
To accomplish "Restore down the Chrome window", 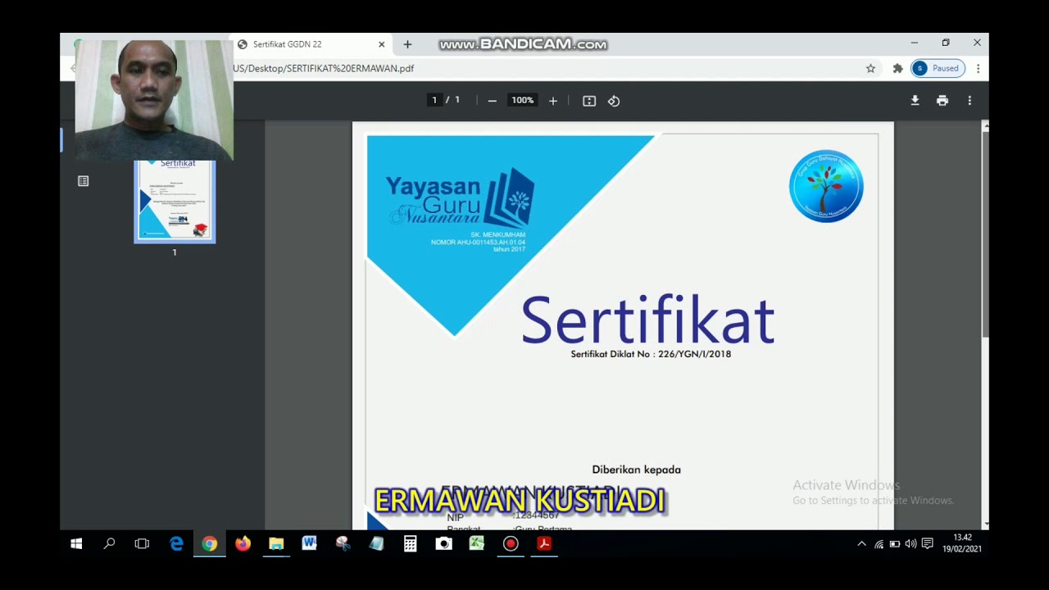I will pos(946,43).
